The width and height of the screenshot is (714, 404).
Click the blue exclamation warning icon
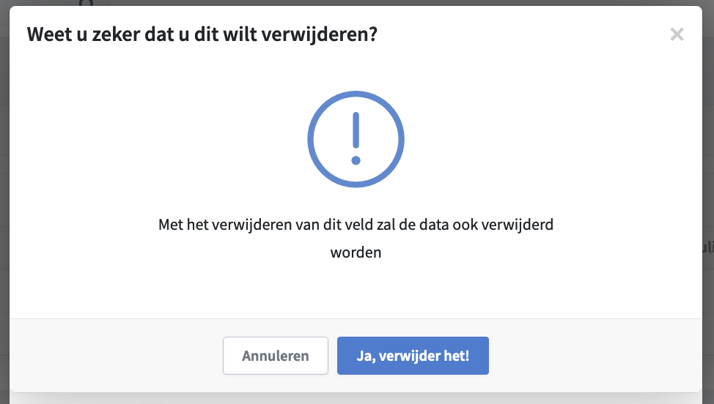[356, 139]
